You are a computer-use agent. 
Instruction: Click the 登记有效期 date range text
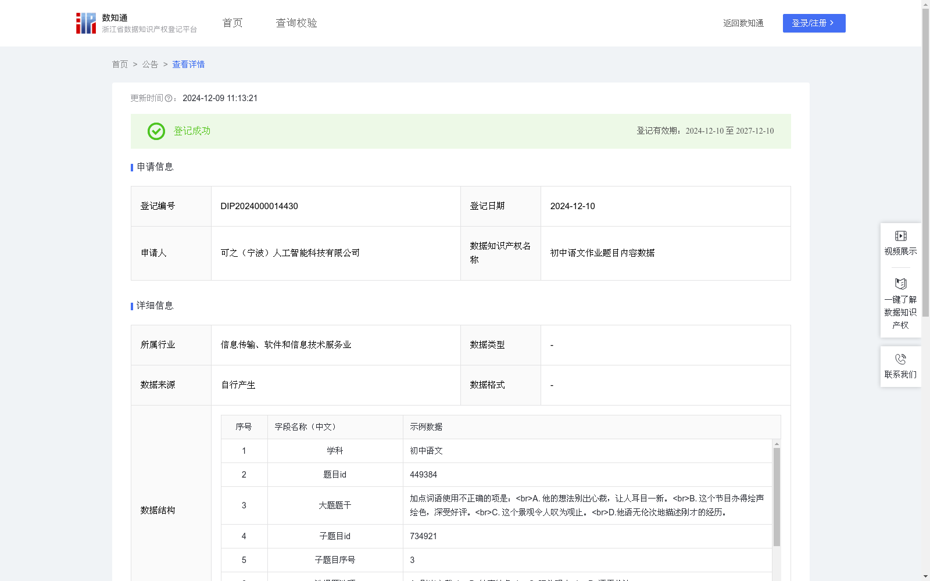[x=705, y=131]
